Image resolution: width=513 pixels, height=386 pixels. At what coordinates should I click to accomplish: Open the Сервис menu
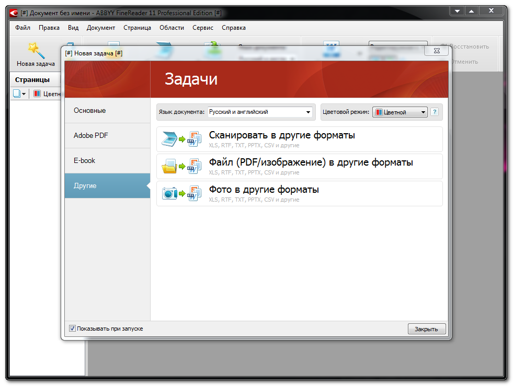tap(202, 28)
